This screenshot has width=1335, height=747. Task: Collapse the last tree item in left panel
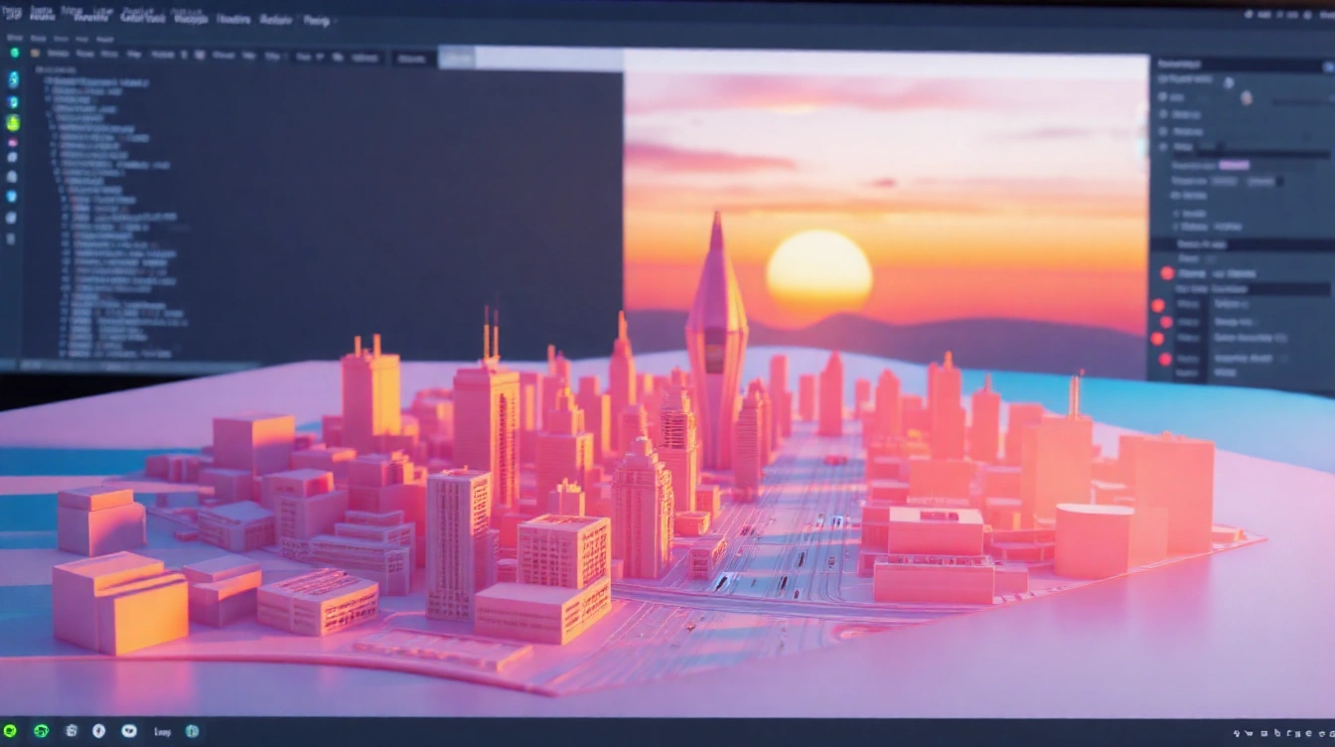pos(62,352)
